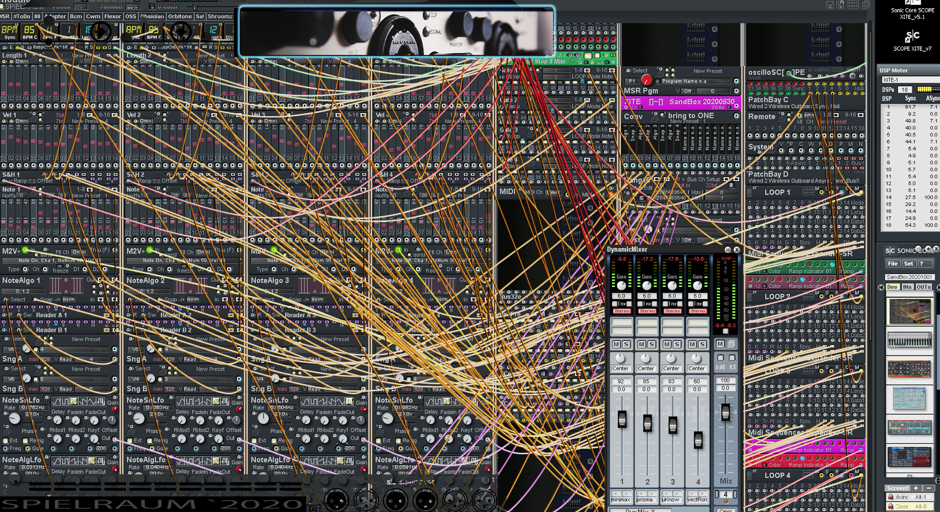Click the PatchBay C module label

coord(768,100)
